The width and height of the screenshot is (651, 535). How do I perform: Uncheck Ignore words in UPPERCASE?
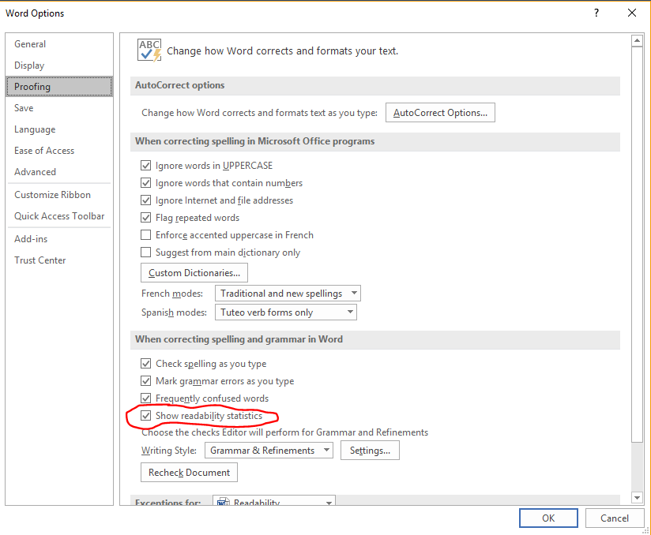point(145,166)
